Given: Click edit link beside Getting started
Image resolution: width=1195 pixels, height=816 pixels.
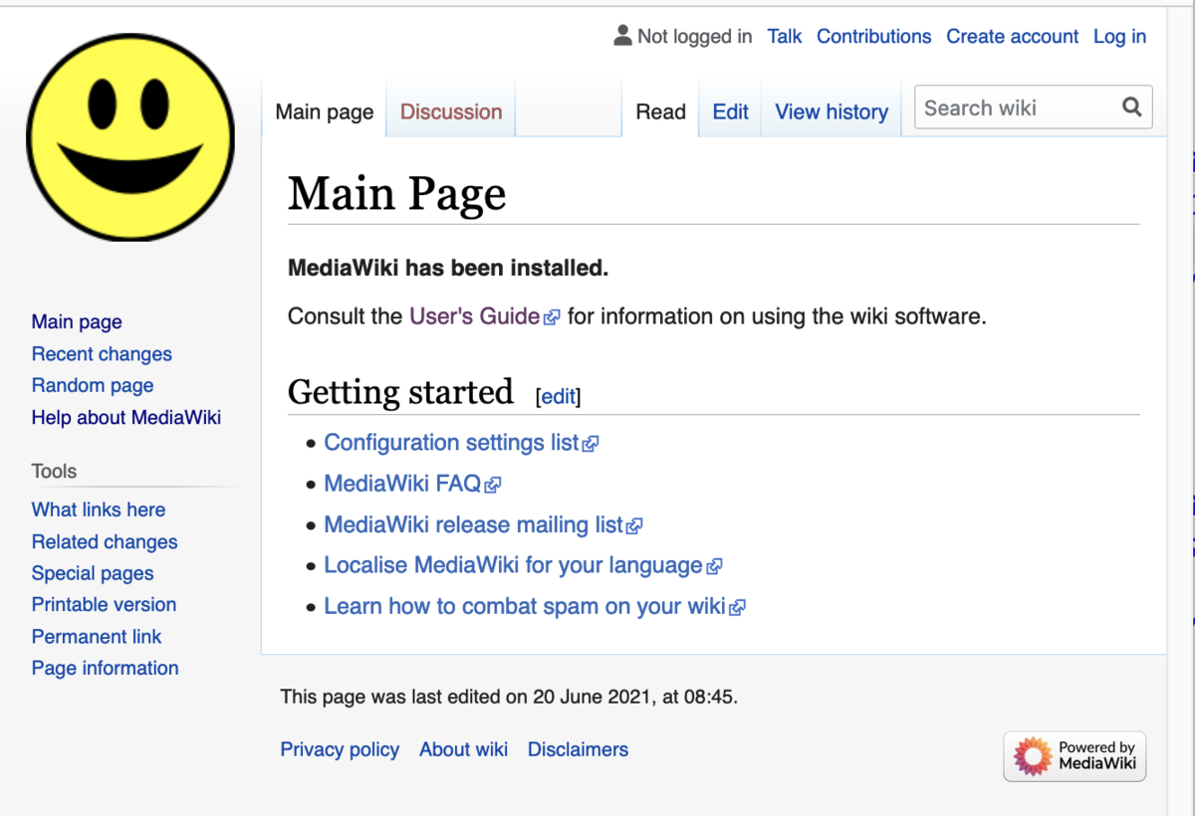Looking at the screenshot, I should click(x=558, y=396).
